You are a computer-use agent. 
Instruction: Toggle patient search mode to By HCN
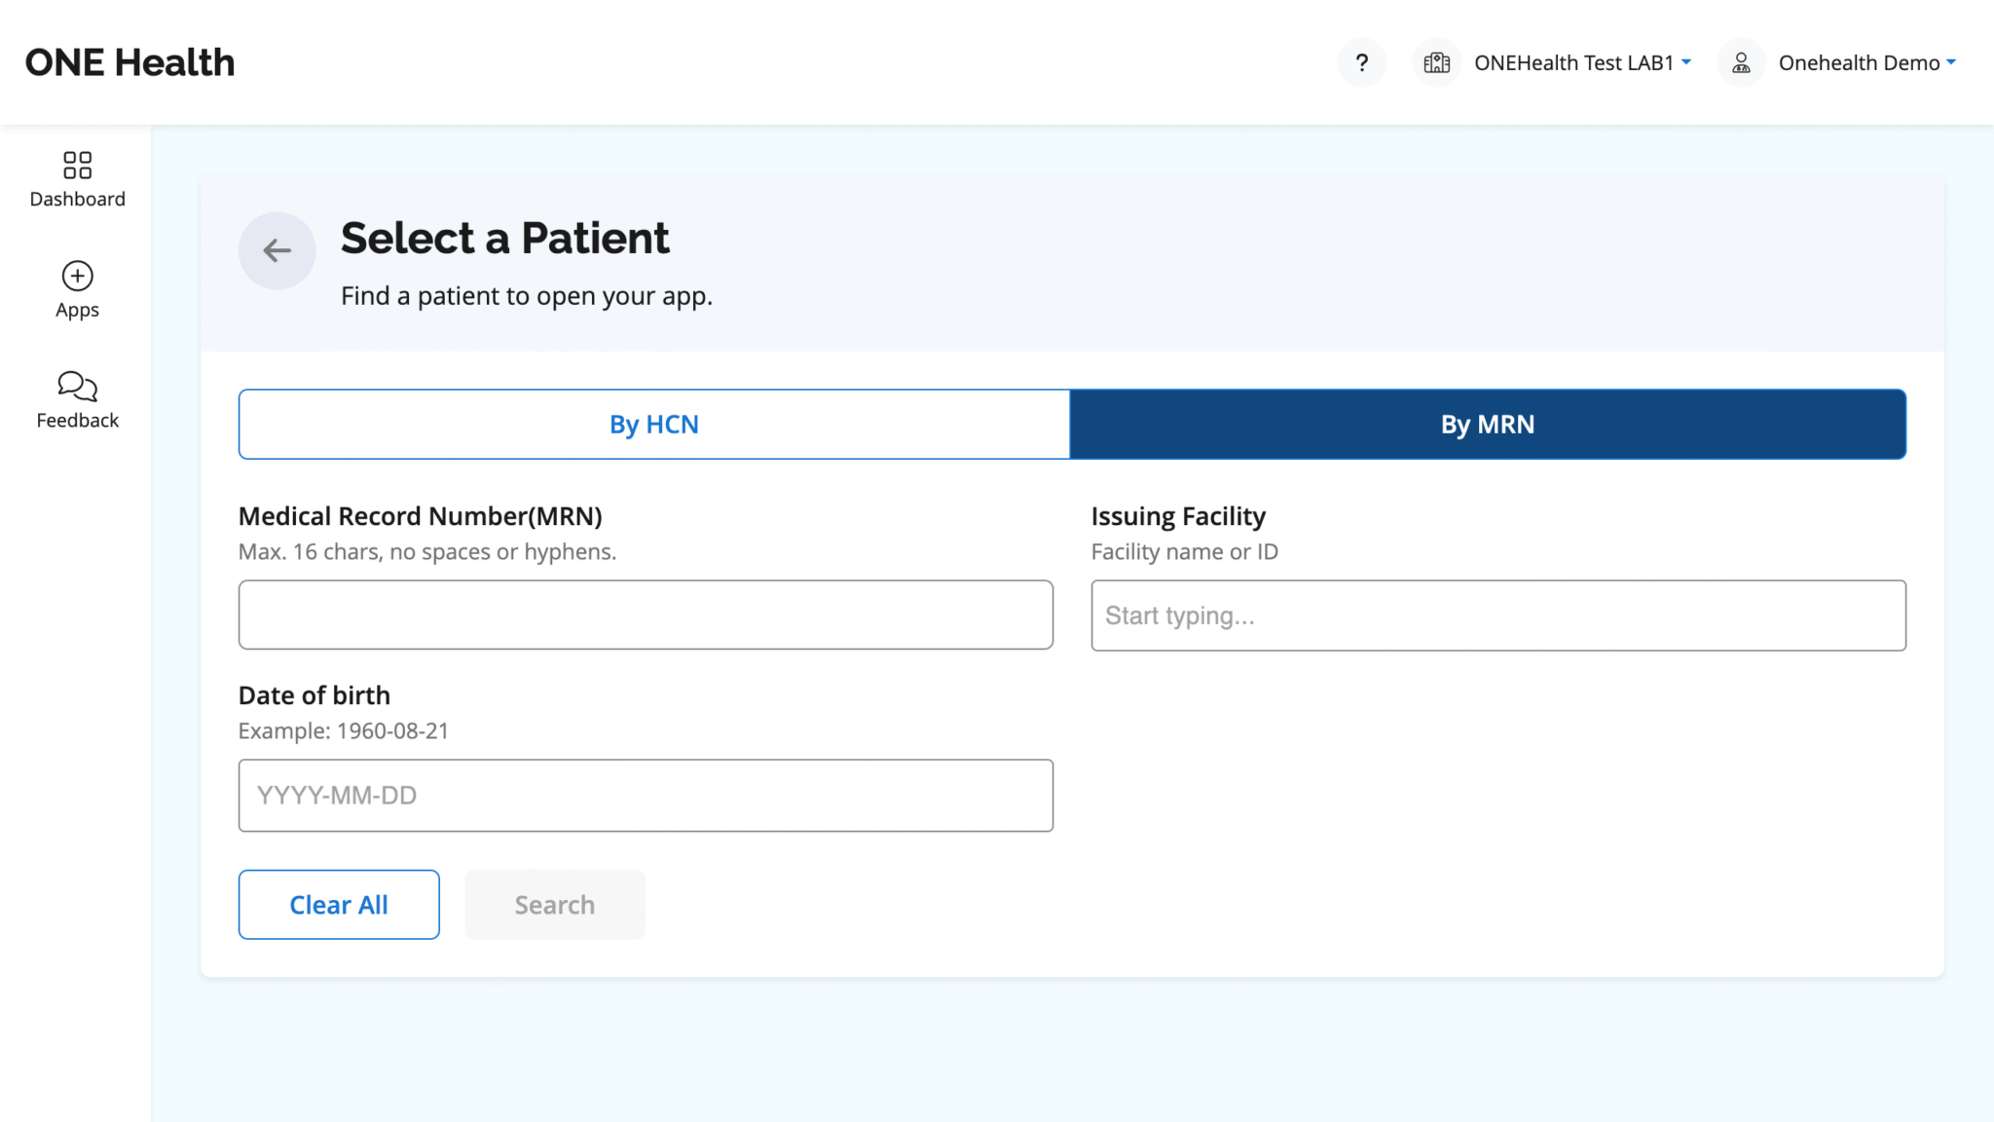[653, 424]
